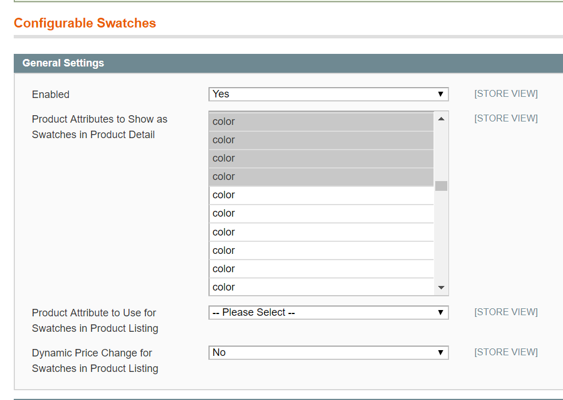Select the second highlighted color option

click(321, 140)
